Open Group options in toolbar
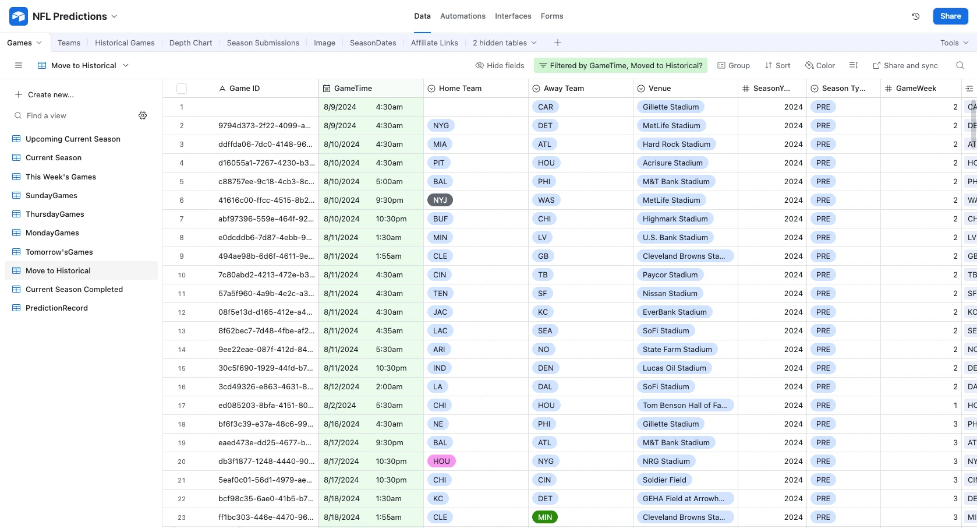 734,65
